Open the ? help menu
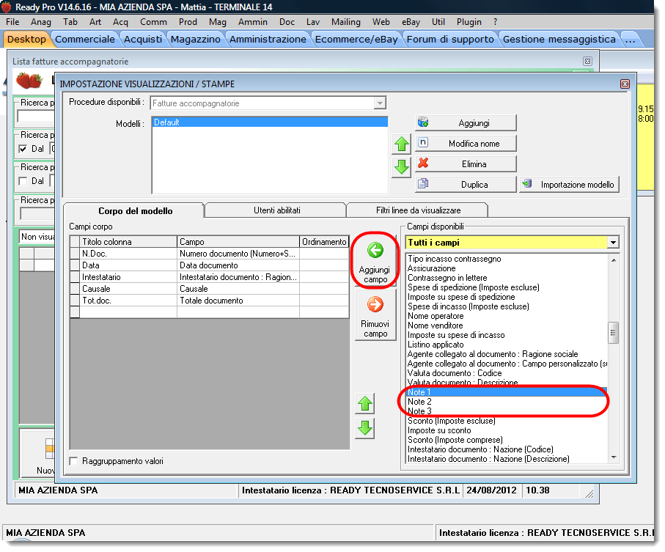 pos(495,22)
